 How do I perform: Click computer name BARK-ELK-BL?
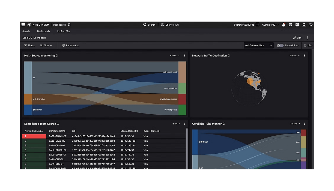pyautogui.click(x=56, y=159)
